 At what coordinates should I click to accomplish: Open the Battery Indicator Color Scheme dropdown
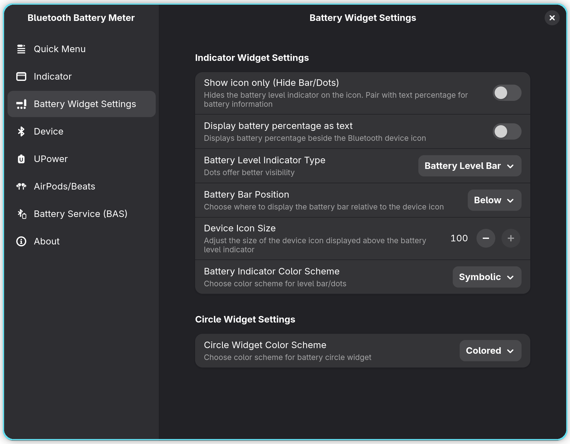(487, 277)
